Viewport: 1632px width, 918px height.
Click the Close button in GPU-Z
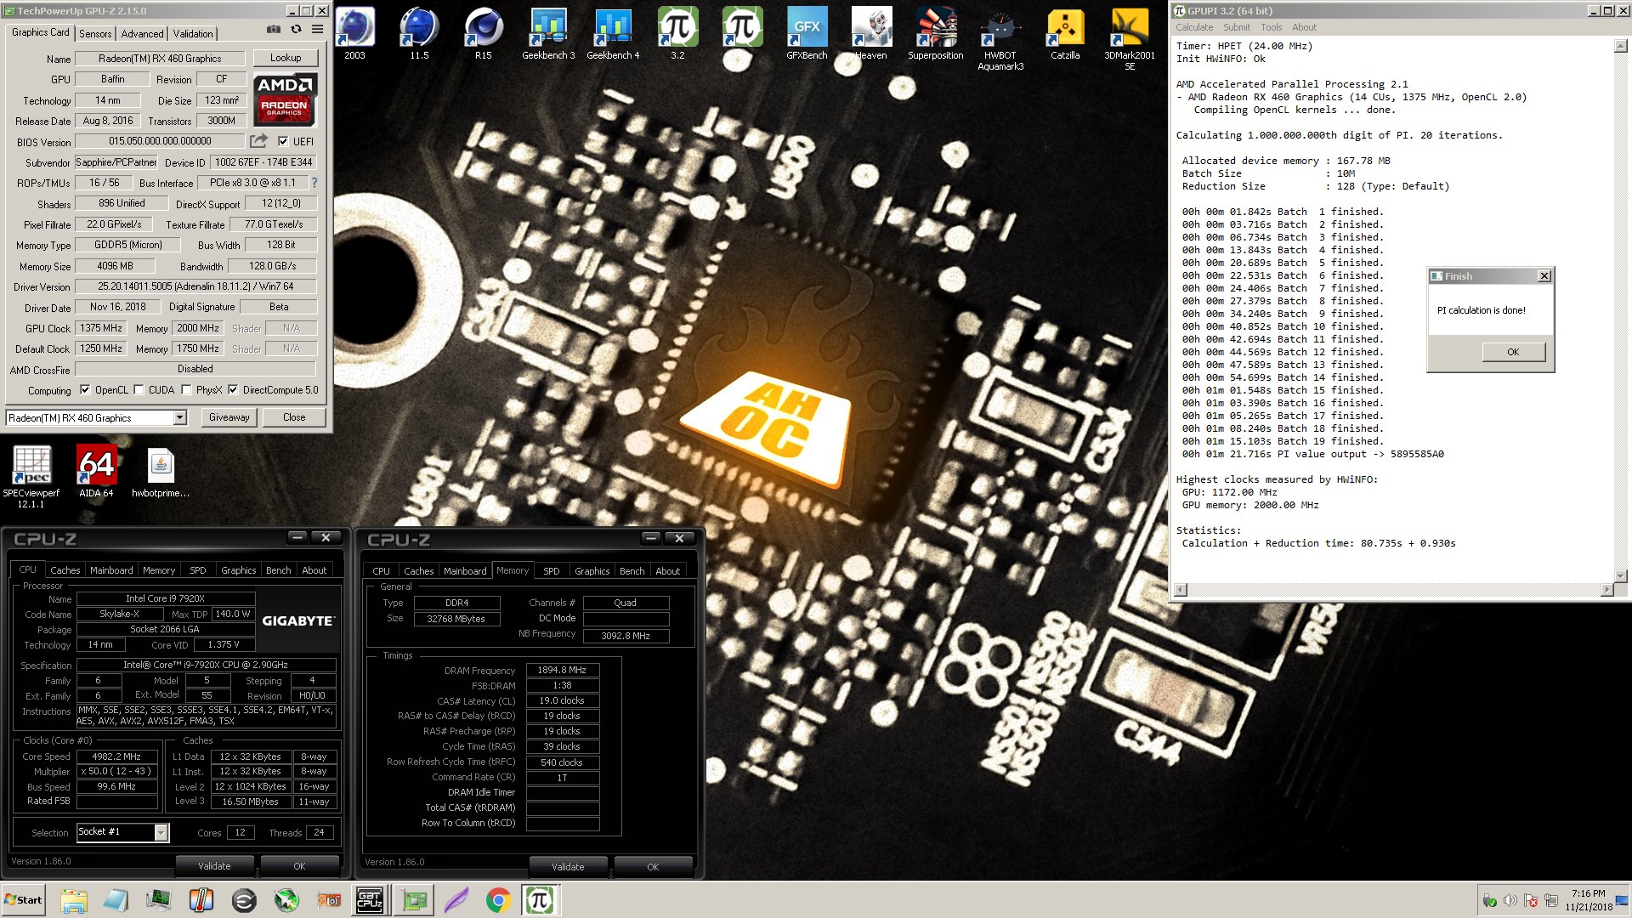click(x=294, y=417)
